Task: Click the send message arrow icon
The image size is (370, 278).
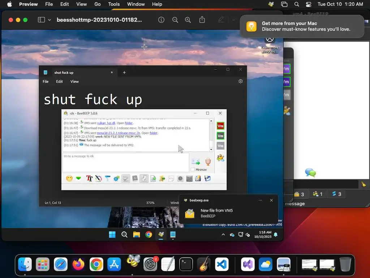Action: (195, 162)
